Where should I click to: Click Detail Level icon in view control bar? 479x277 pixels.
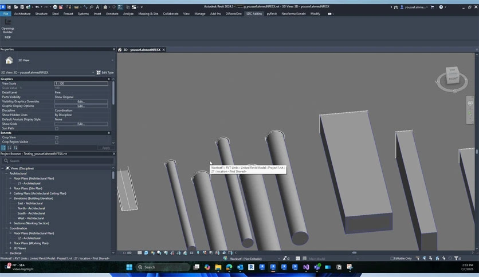[x=140, y=252]
